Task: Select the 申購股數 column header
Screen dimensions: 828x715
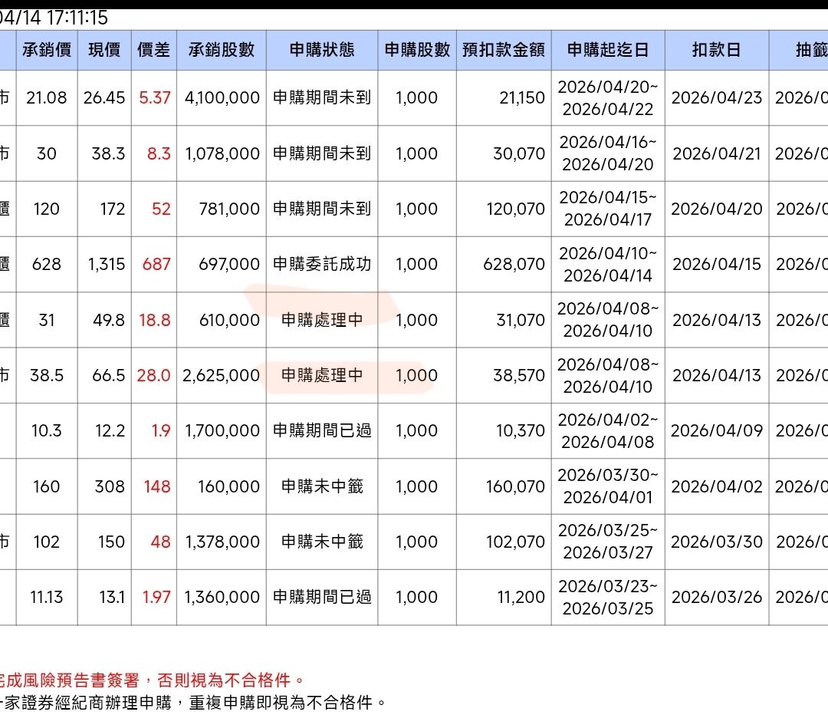Action: (417, 50)
